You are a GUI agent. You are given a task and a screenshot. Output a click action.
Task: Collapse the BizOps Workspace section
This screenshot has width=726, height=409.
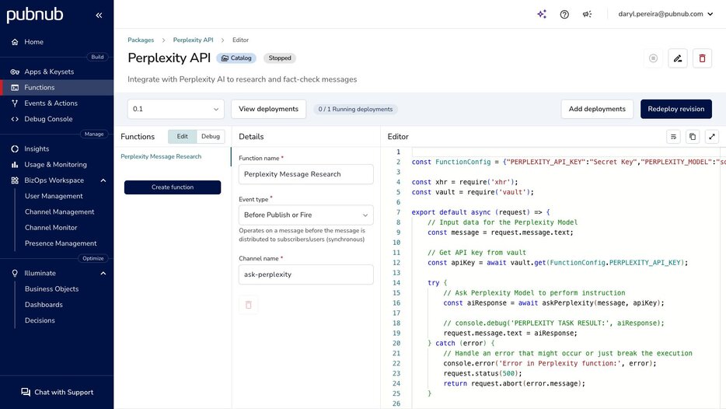[103, 180]
